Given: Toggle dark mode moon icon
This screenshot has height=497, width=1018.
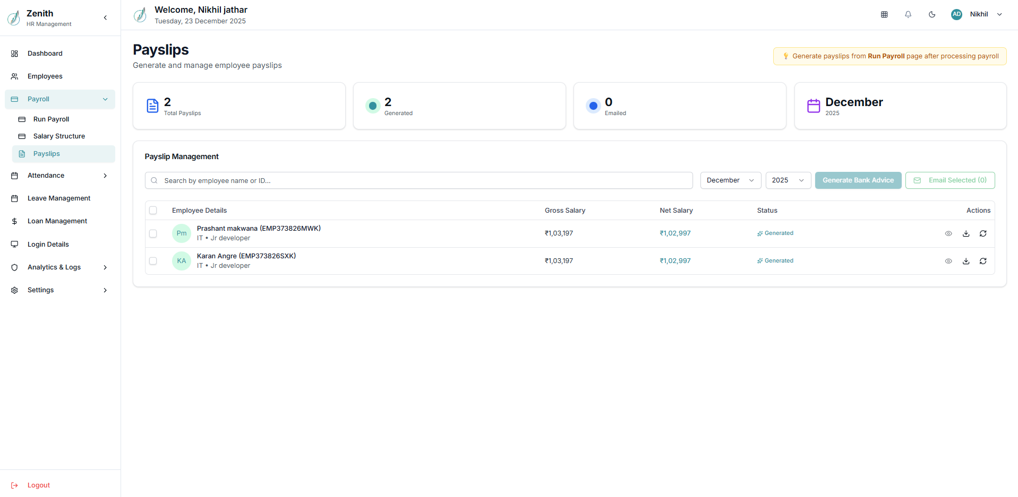Looking at the screenshot, I should pos(932,14).
